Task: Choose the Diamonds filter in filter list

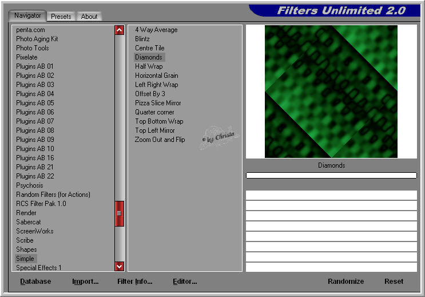Action: tap(149, 57)
